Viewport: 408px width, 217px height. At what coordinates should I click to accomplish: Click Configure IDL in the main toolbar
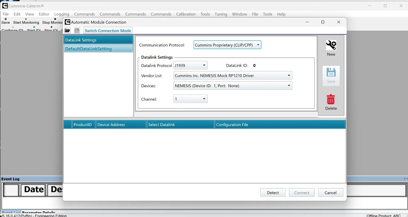(12, 29)
